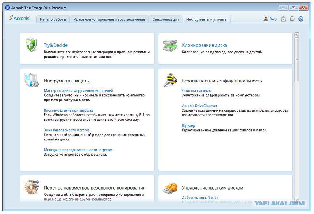Open the Шредер file shredder link
The image size is (314, 214).
coord(188,125)
